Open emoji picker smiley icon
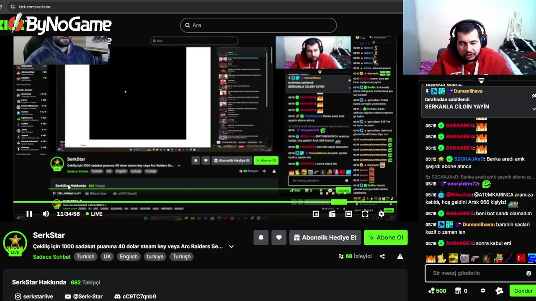 click(x=528, y=273)
